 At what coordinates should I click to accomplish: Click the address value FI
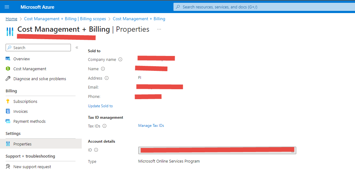coord(140,78)
